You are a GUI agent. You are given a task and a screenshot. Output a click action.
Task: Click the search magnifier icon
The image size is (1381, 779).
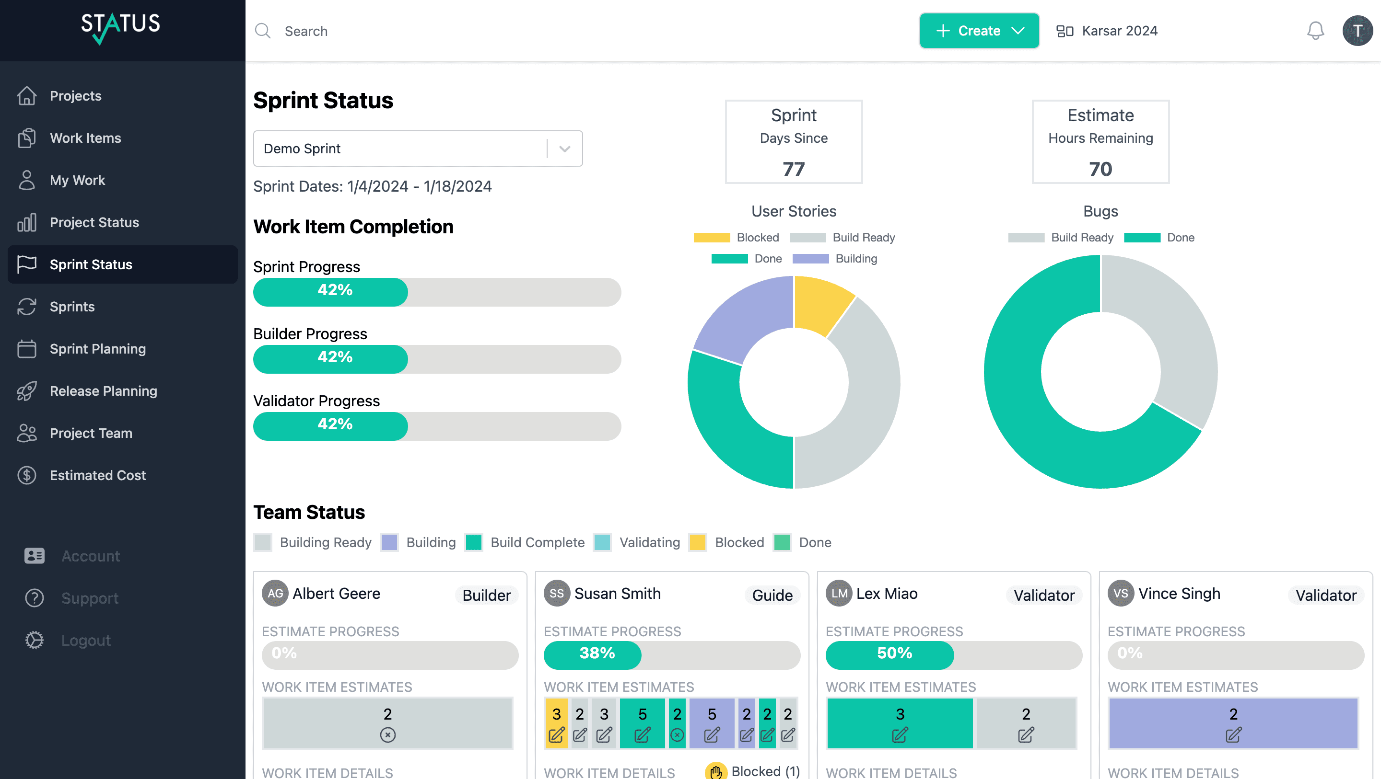point(263,31)
